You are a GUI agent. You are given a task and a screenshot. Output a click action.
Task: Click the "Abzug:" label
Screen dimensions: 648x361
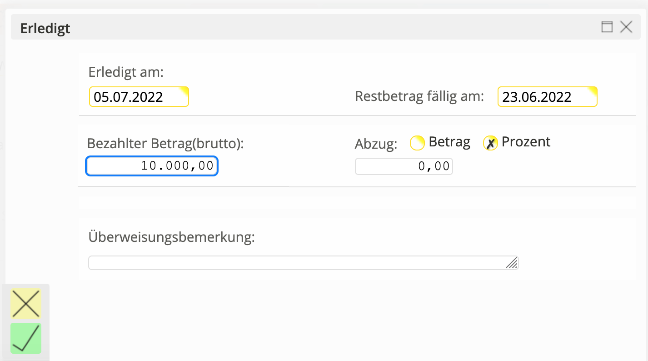pos(376,144)
